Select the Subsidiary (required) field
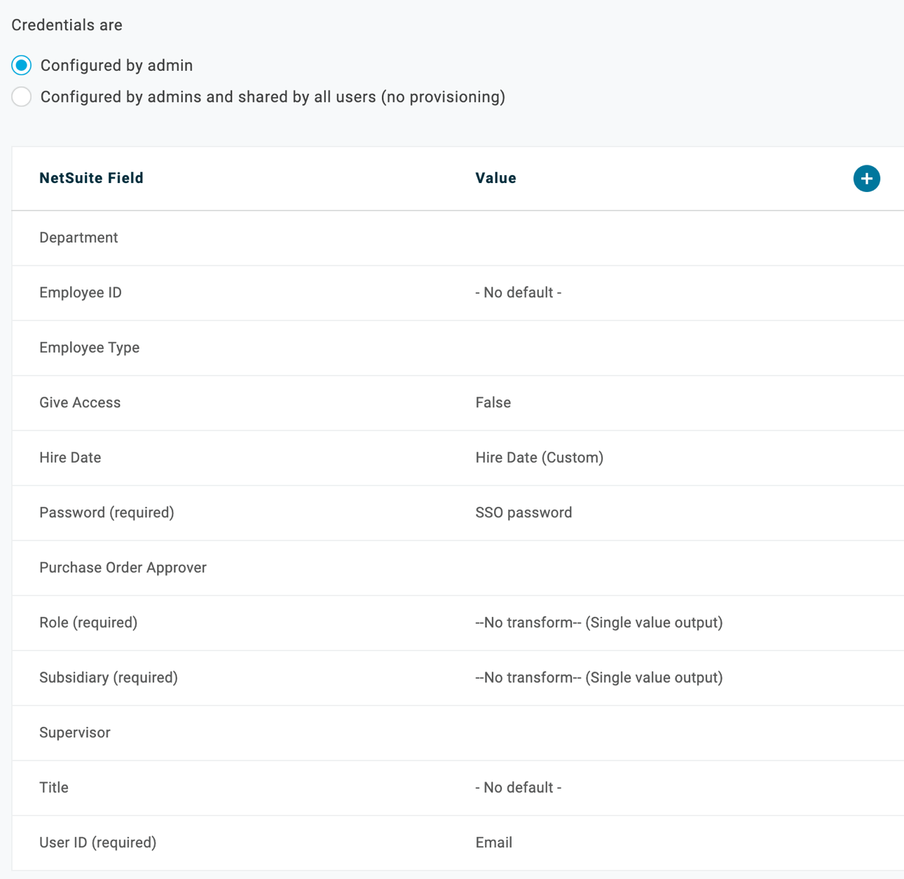904x879 pixels. (109, 678)
